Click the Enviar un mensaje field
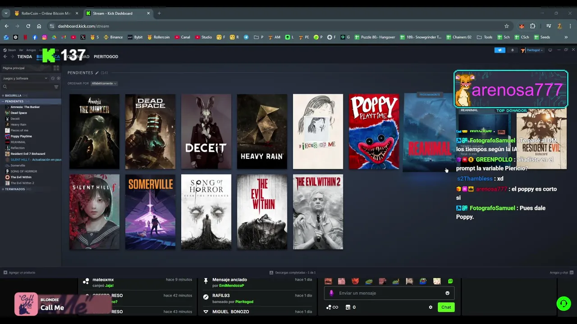This screenshot has width=577, height=324. 389,293
